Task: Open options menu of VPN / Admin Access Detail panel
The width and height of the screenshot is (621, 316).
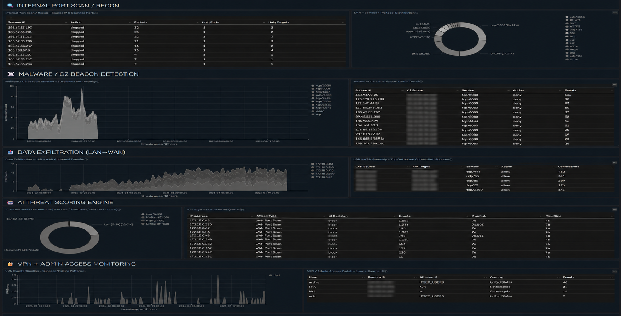Action: pos(615,272)
